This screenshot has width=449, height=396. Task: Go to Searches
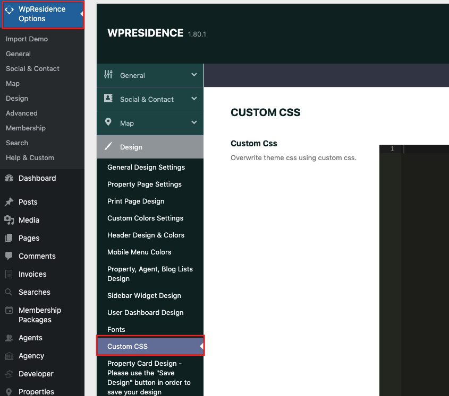[x=35, y=292]
